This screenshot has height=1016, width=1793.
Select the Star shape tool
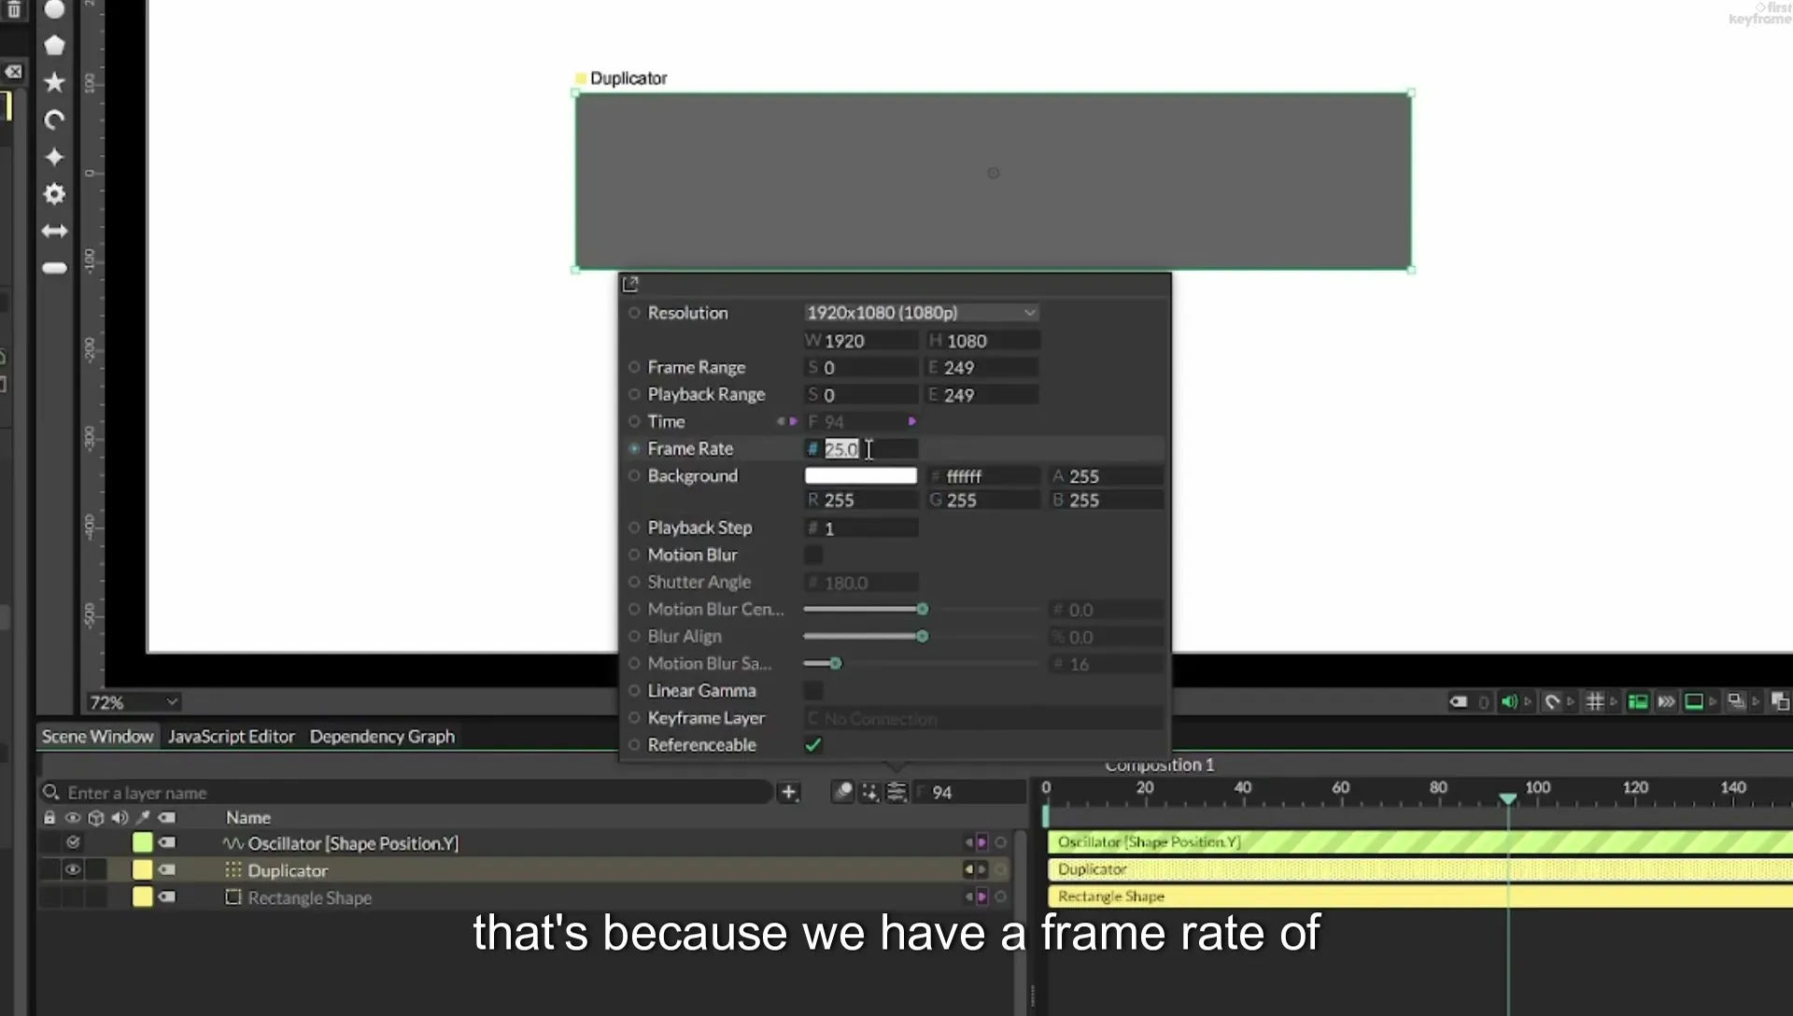point(54,82)
